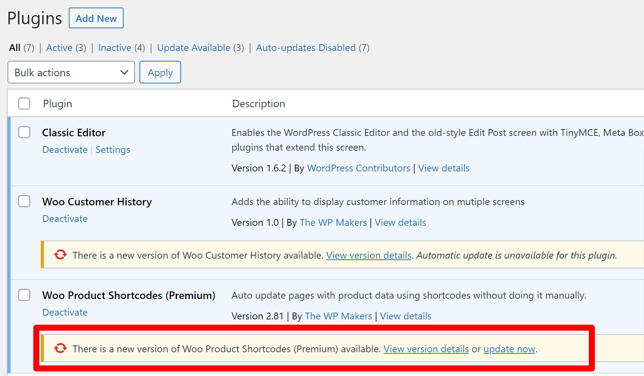
Task: Filter plugins by Active
Action: [59, 48]
